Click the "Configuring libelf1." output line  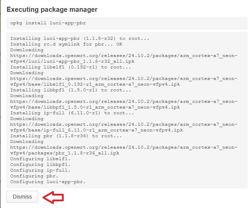(x=40, y=159)
